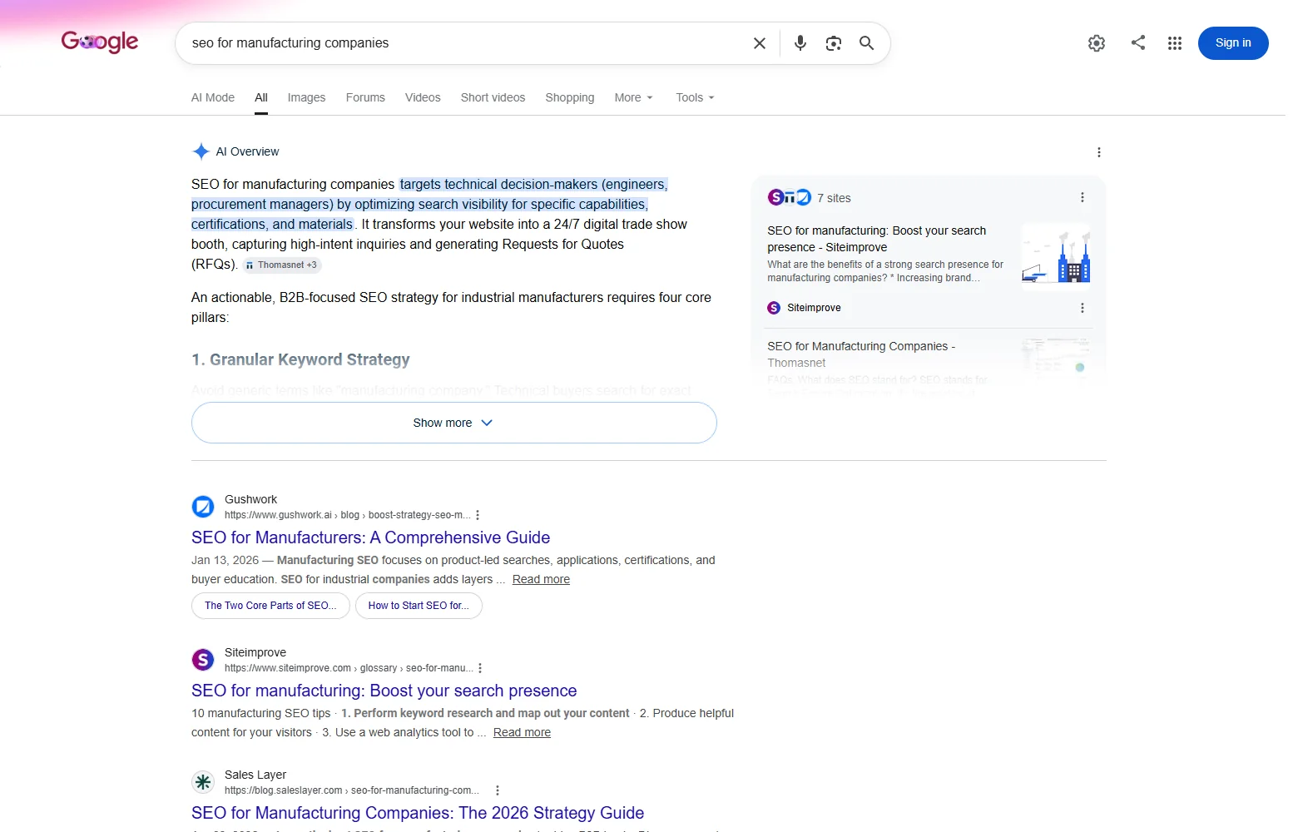Click the Siteimprove result favicon

[x=203, y=660]
